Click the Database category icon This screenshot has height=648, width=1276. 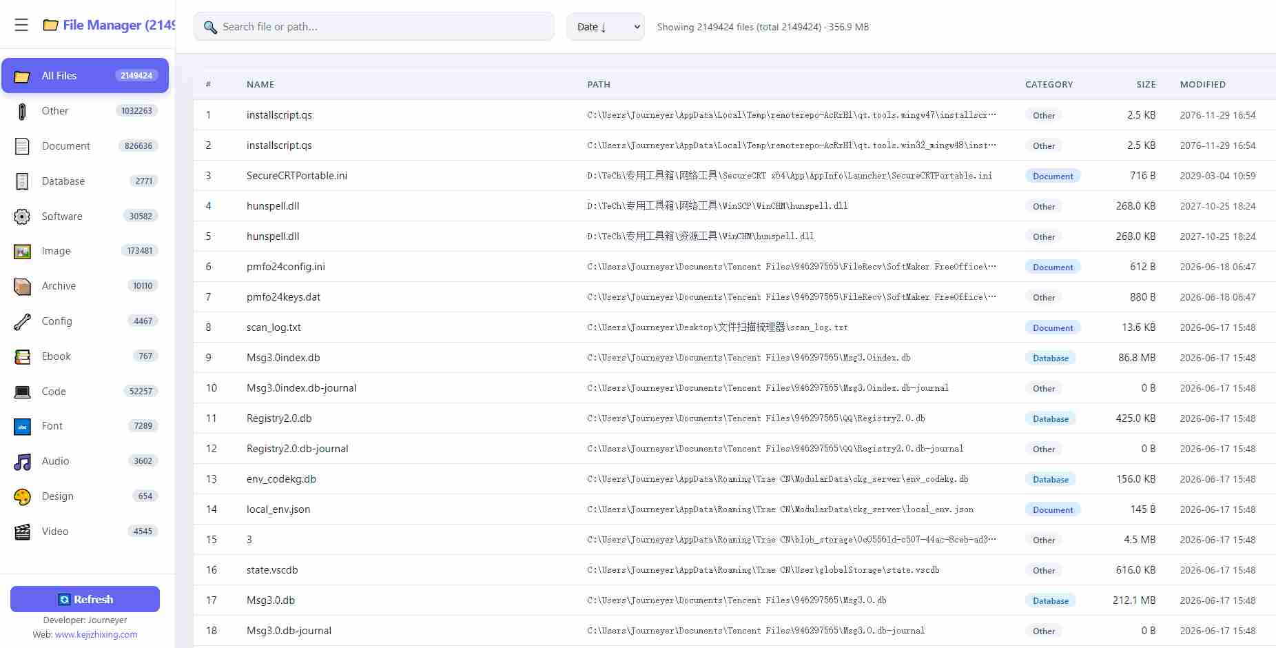pyautogui.click(x=22, y=181)
